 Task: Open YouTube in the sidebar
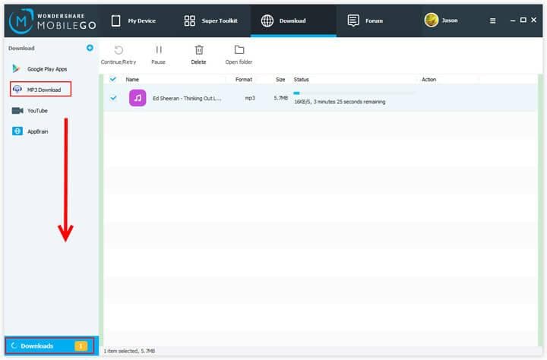point(30,111)
